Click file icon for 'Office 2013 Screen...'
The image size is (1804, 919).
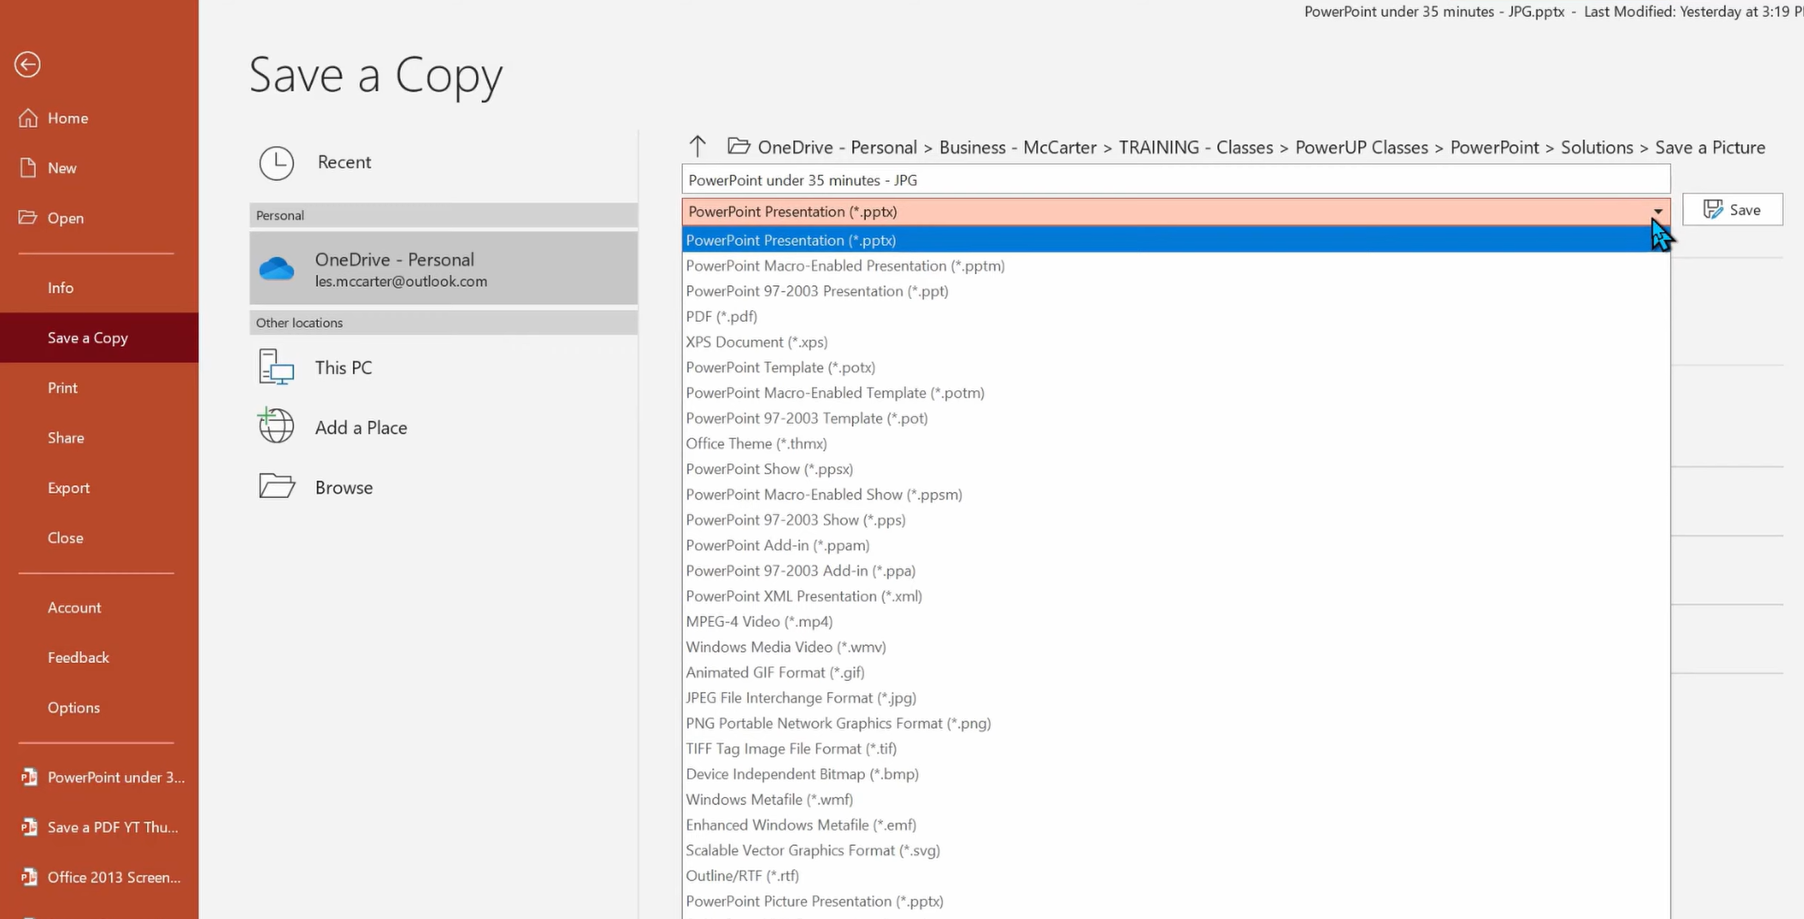[x=29, y=877]
